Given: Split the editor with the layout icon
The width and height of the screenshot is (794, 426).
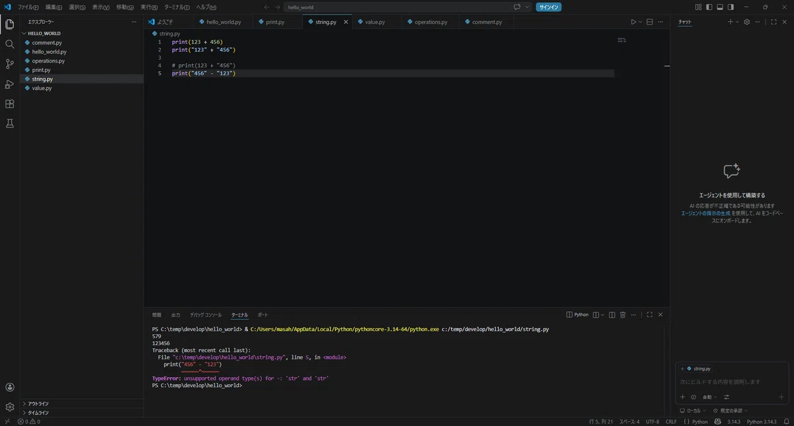Looking at the screenshot, I should [x=650, y=22].
